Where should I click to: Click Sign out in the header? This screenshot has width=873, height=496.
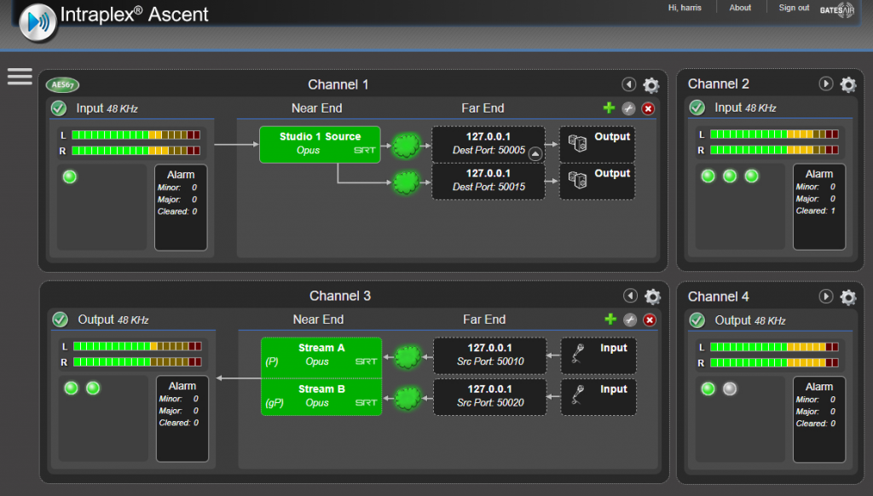[x=794, y=8]
